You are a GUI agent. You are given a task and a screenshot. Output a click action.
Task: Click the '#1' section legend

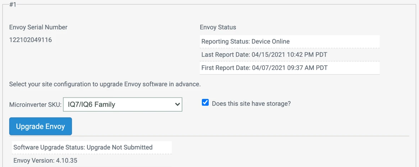tap(13, 4)
